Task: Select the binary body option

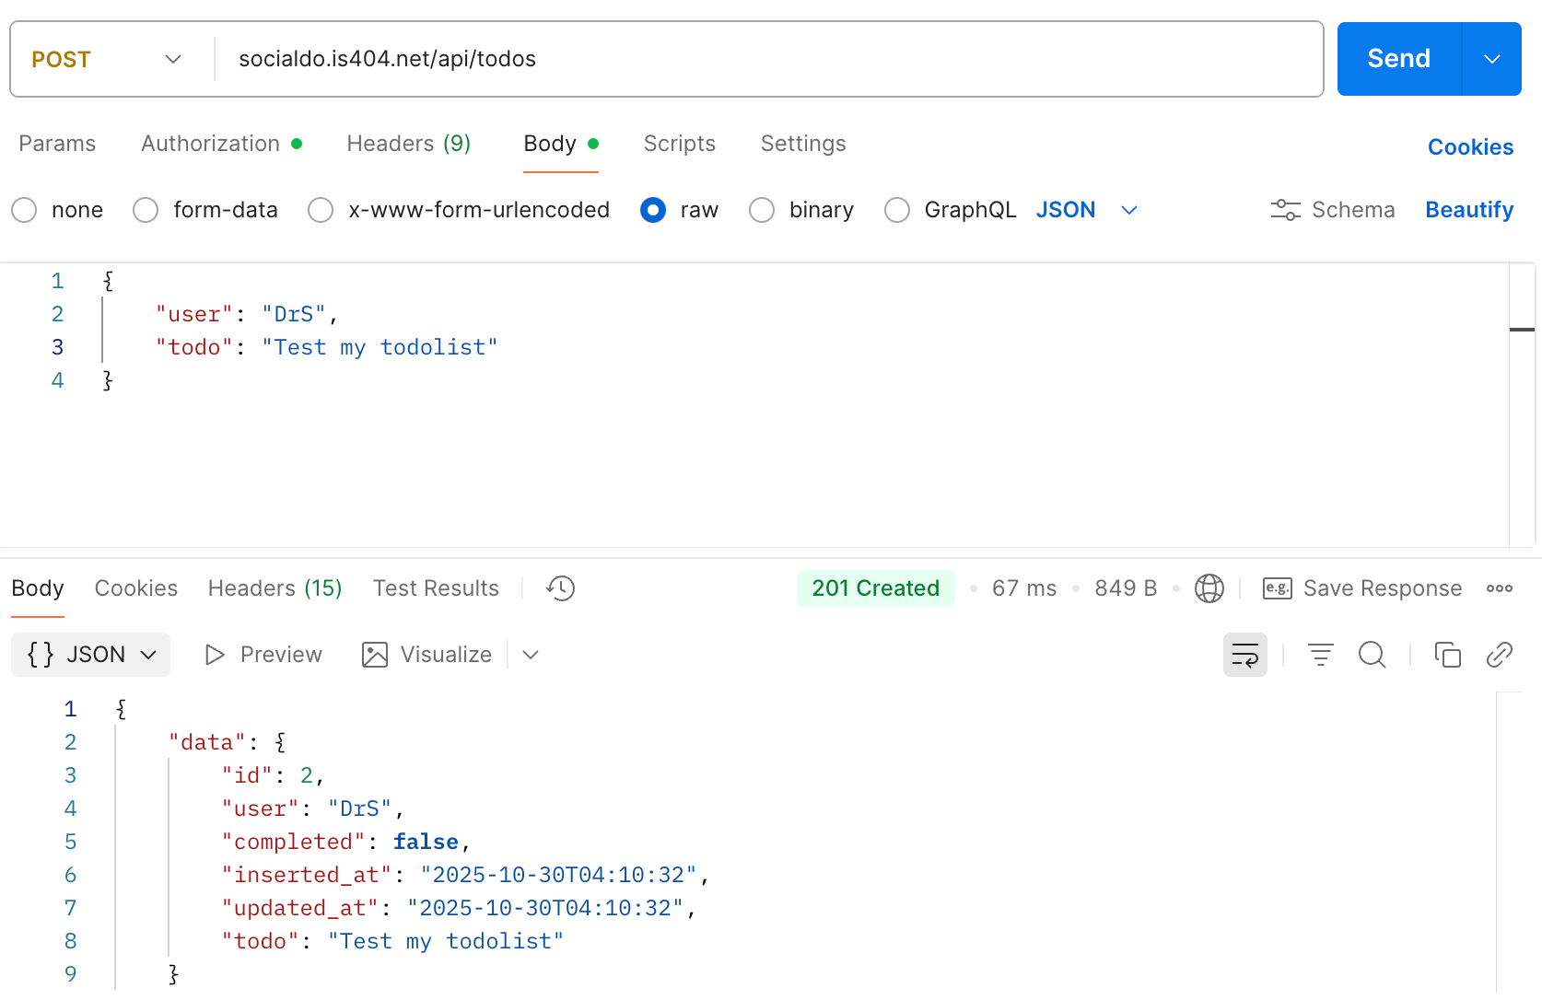Action: pos(762,210)
